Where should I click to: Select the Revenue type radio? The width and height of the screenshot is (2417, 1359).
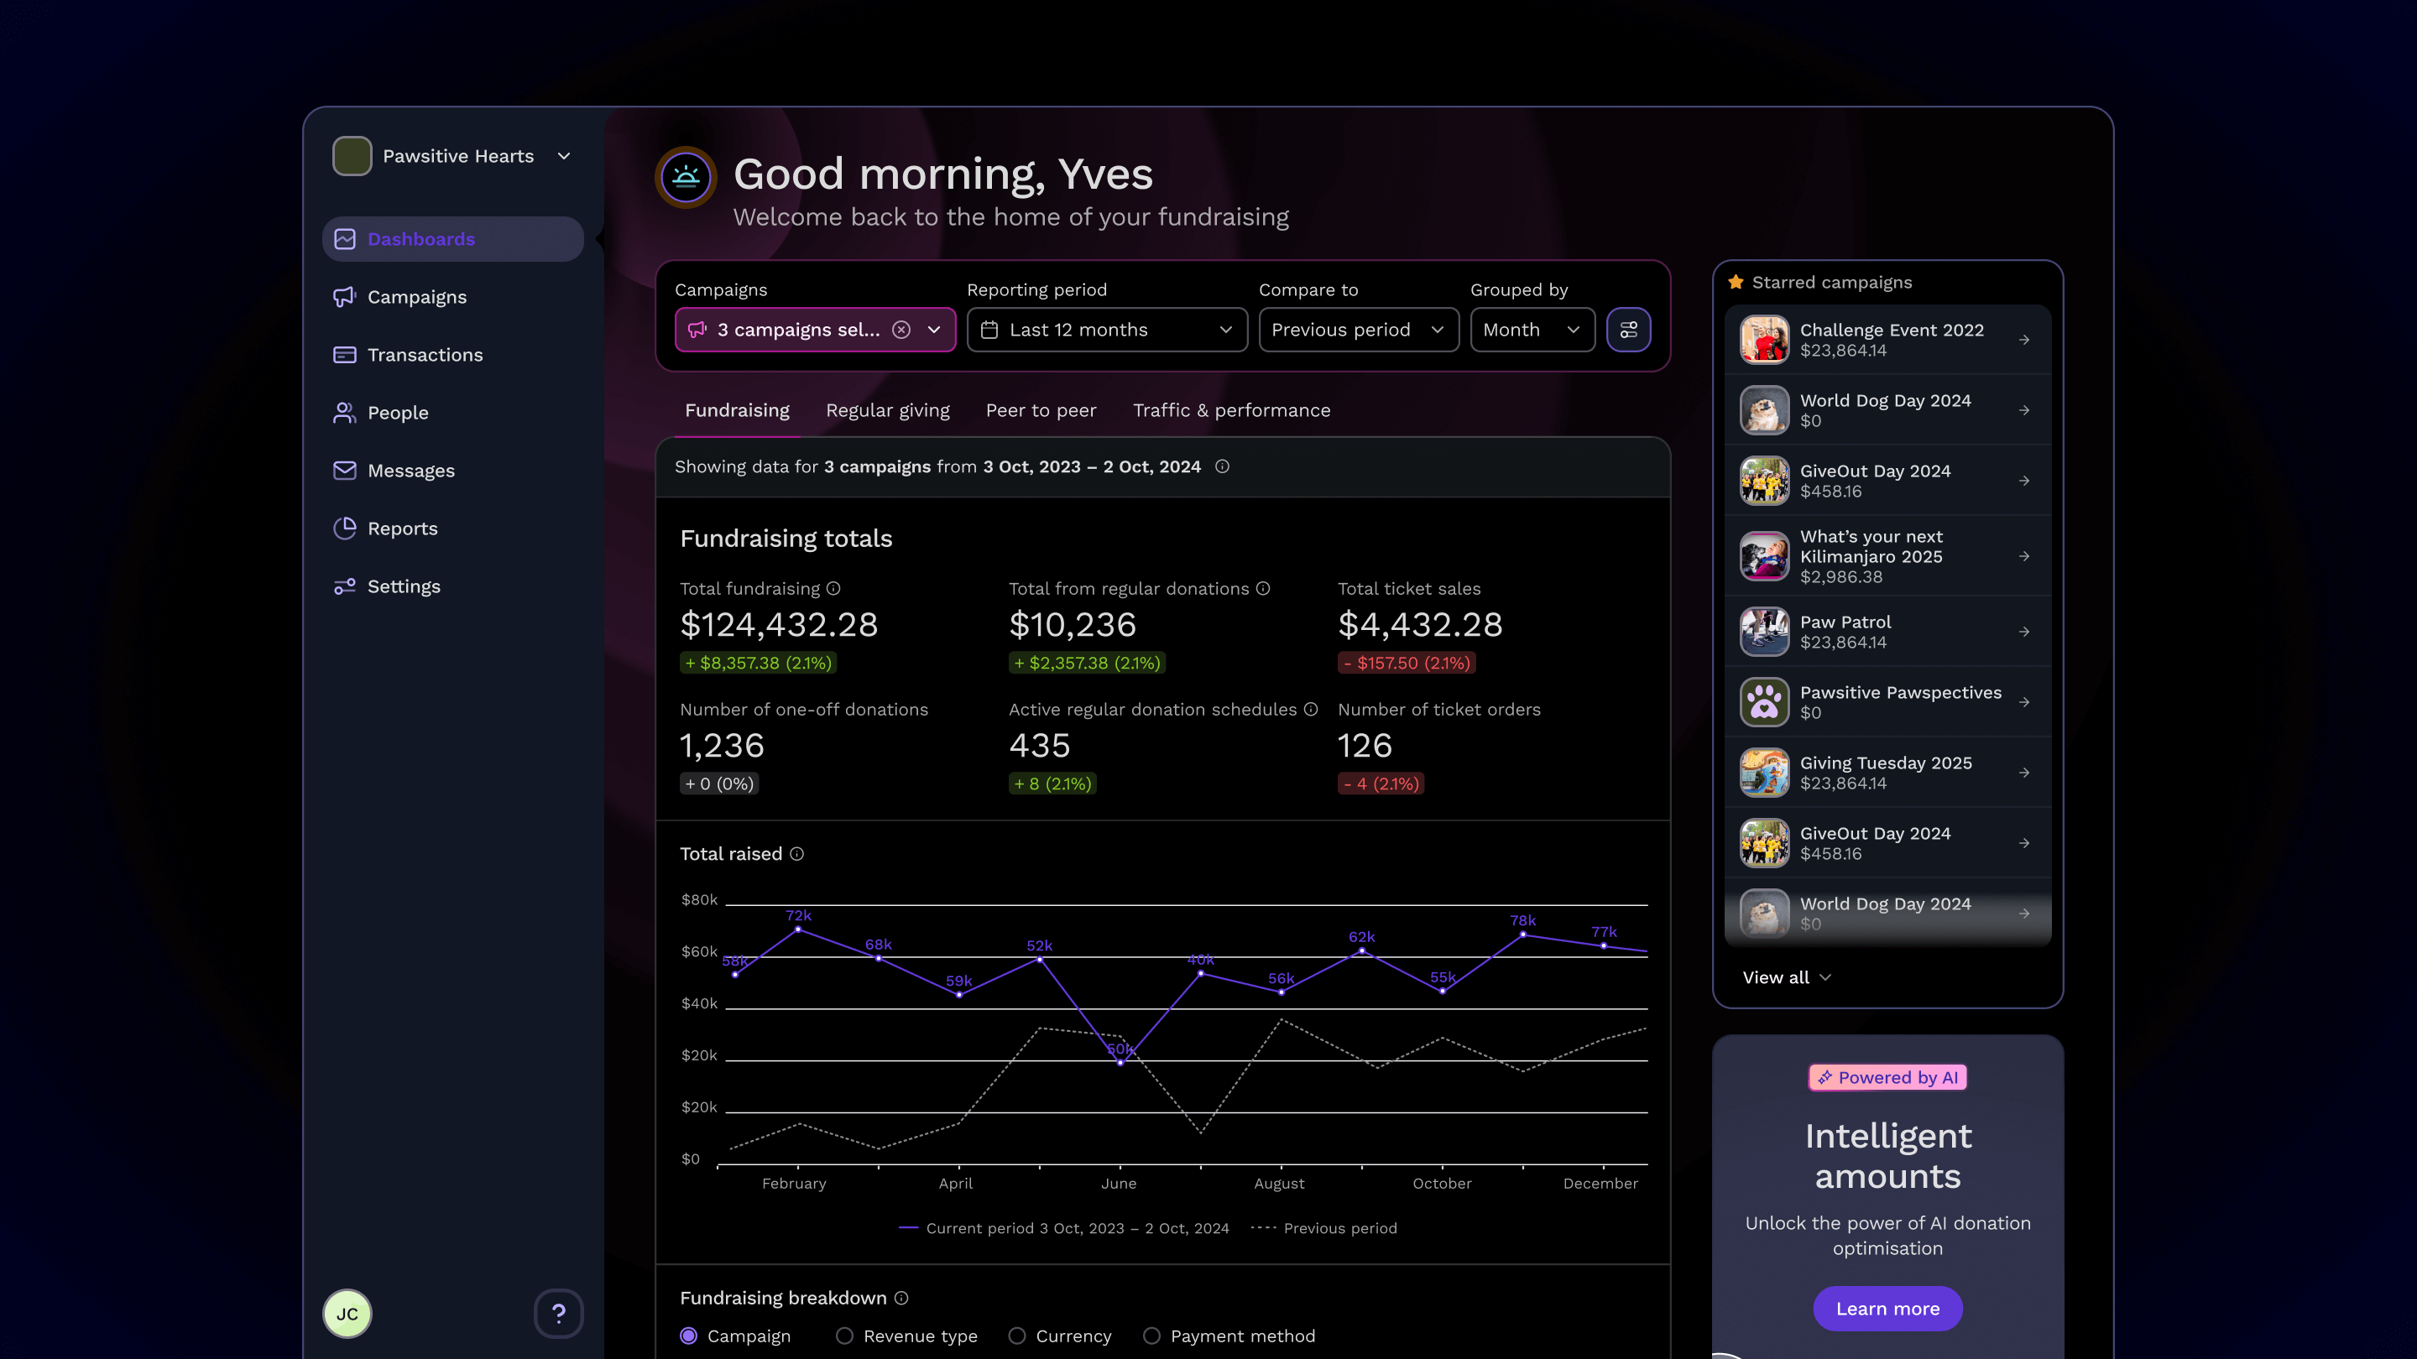coord(844,1336)
